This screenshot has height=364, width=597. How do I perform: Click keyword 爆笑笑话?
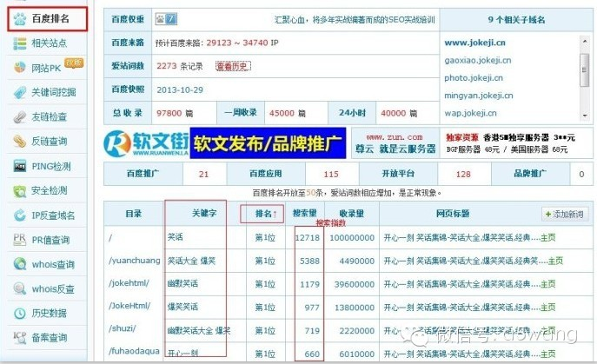[182, 307]
